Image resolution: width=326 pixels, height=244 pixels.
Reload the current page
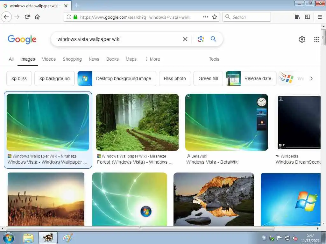[27, 17]
